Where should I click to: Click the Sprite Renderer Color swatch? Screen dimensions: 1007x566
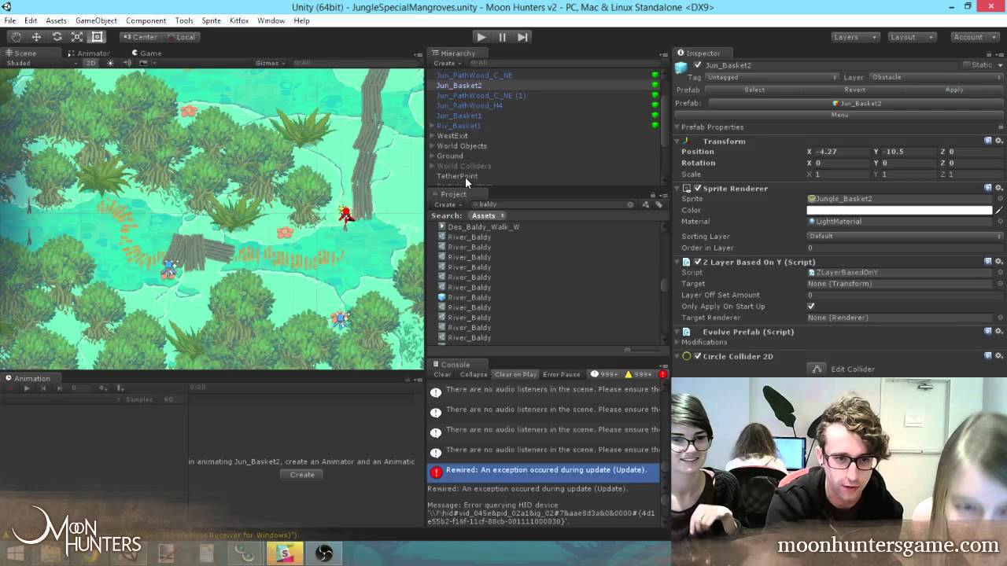(x=899, y=211)
